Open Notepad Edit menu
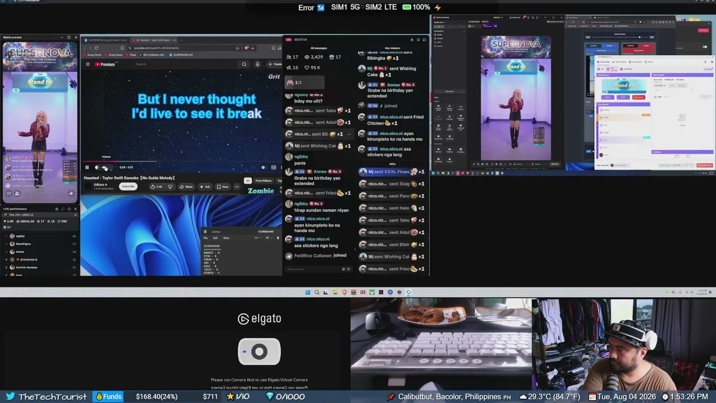Viewport: 716px width, 403px height. (x=215, y=238)
